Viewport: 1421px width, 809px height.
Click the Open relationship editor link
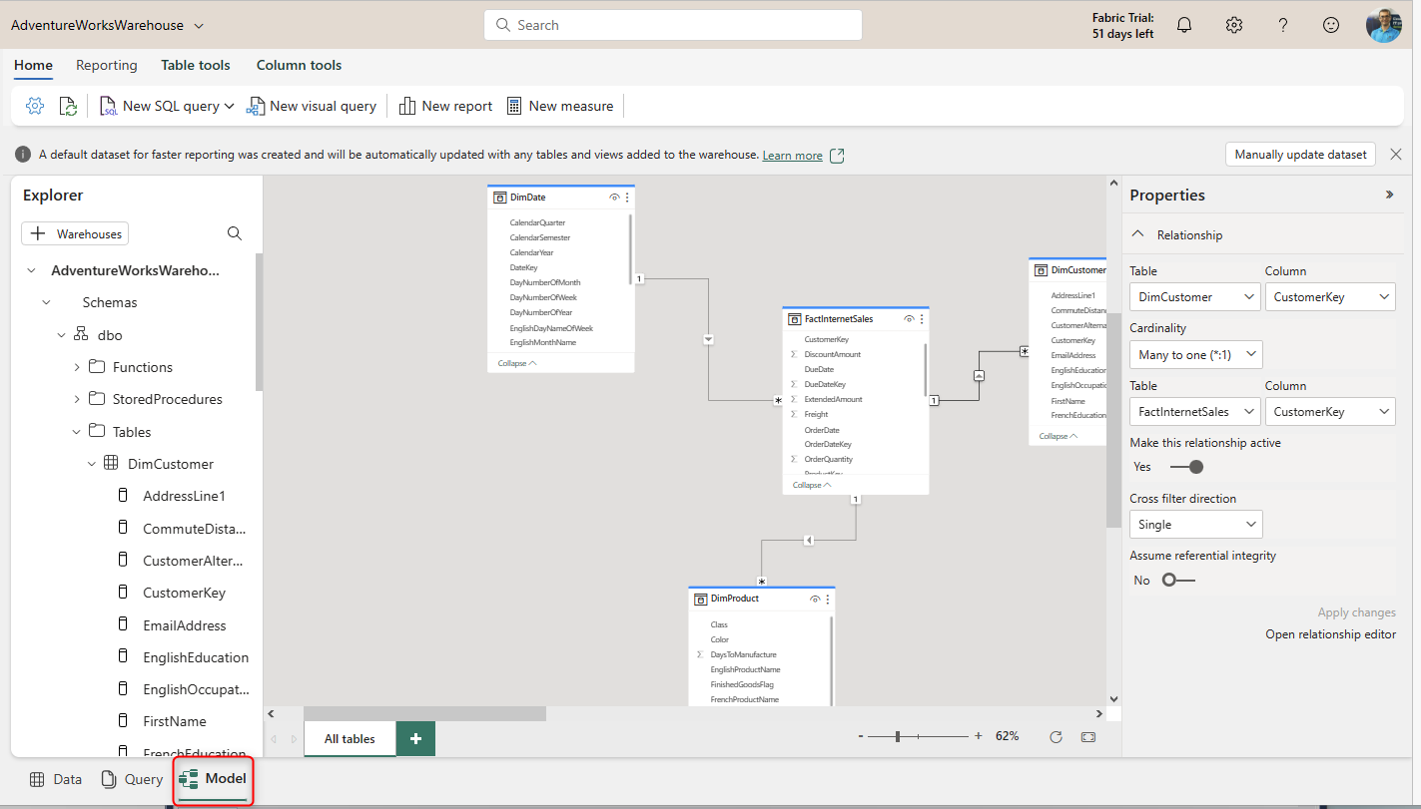point(1330,634)
